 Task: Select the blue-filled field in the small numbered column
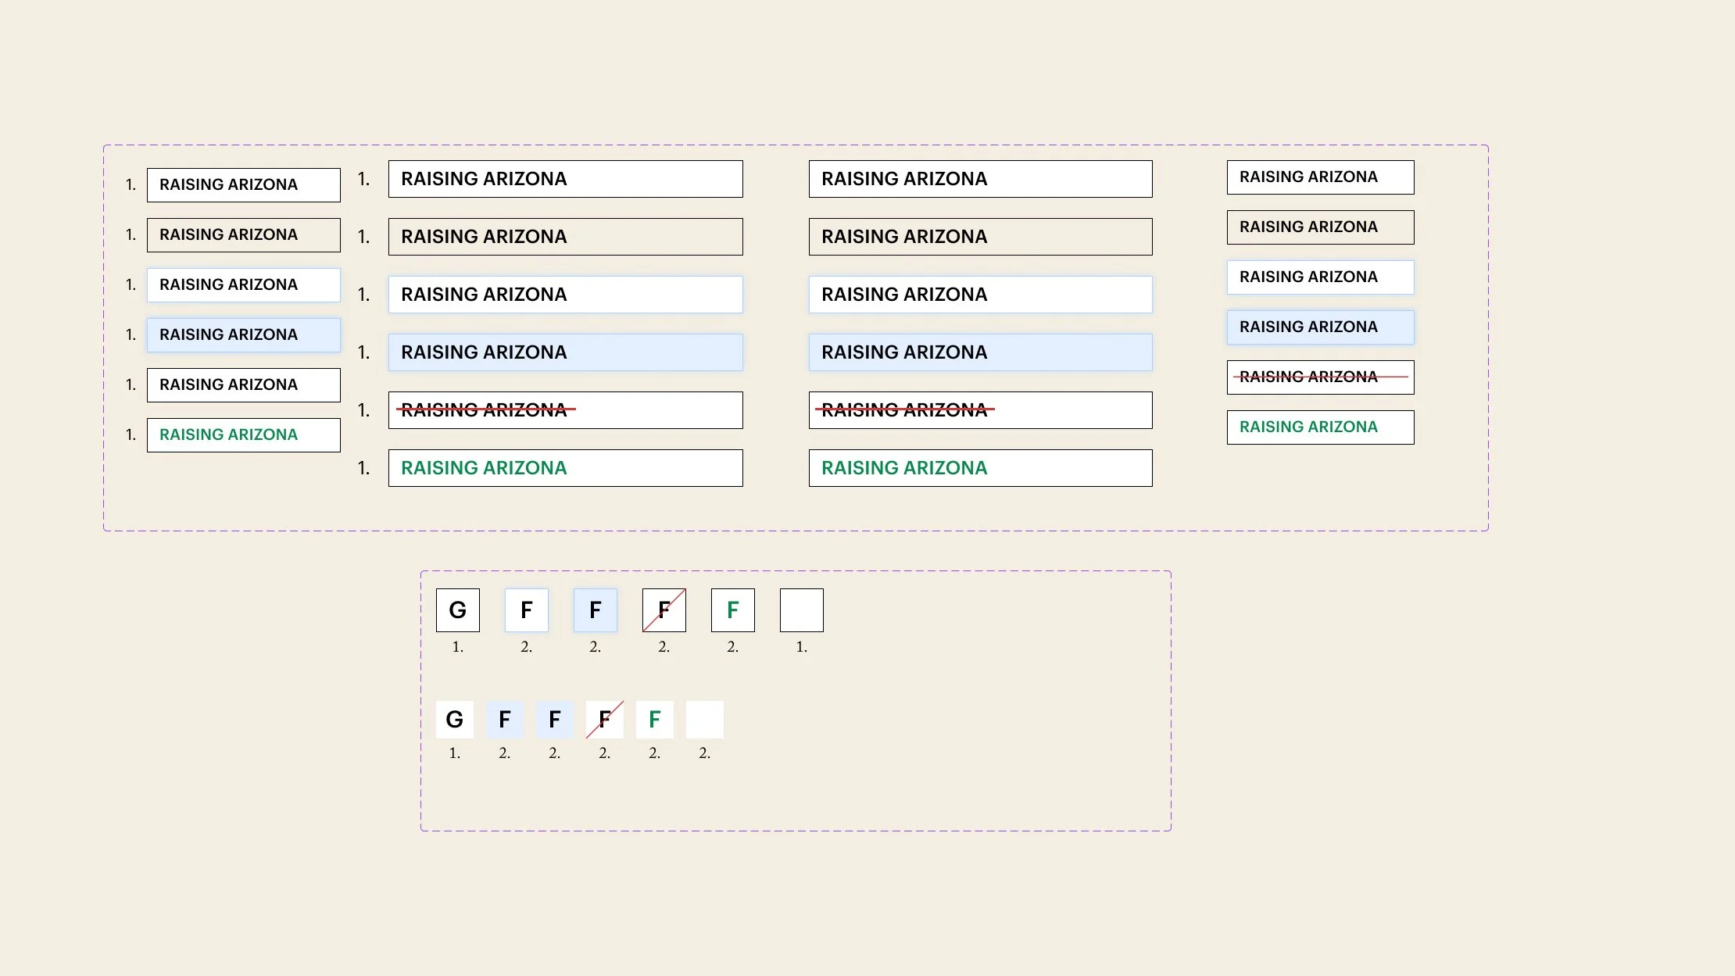[x=243, y=335]
